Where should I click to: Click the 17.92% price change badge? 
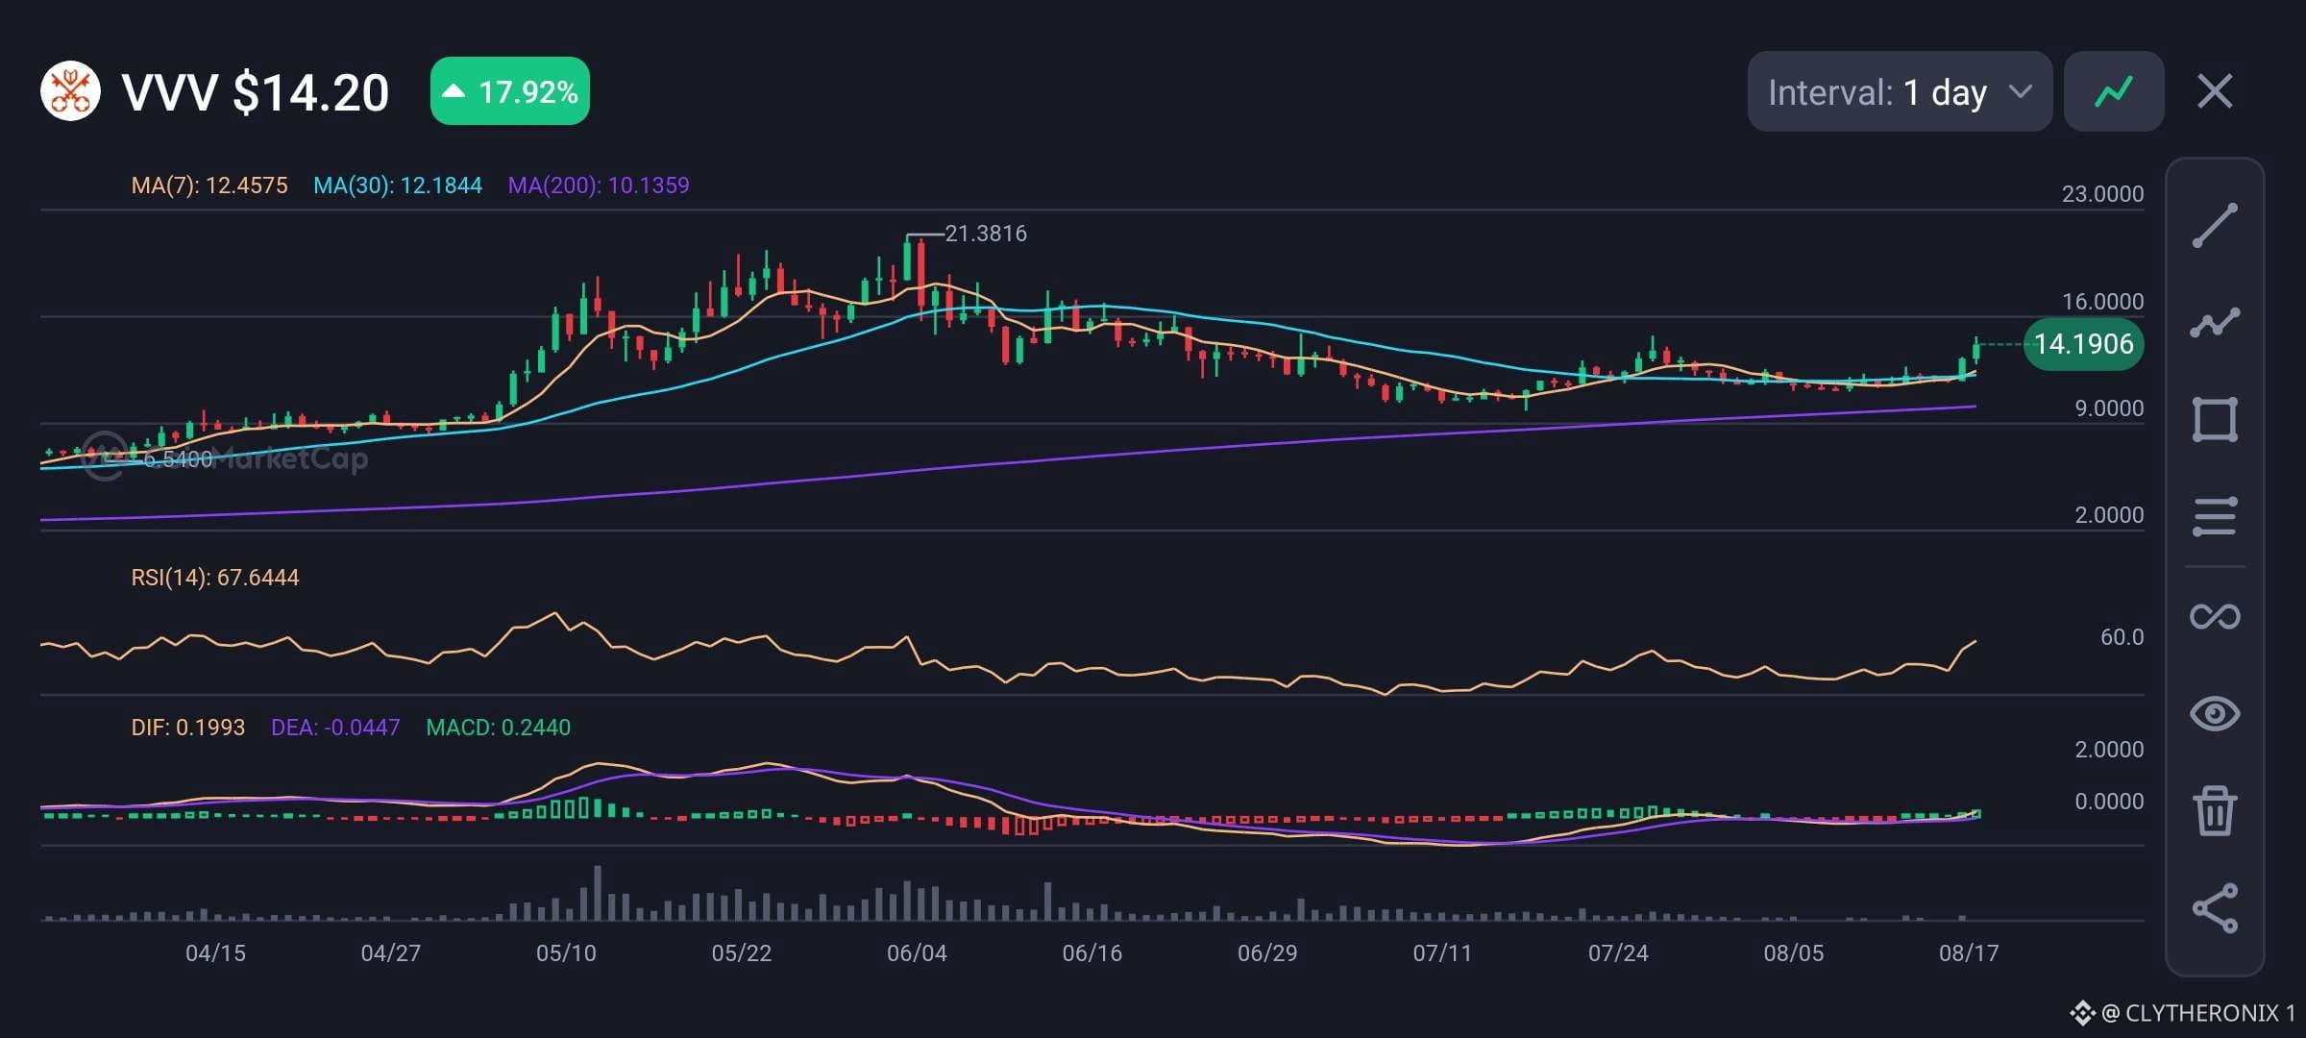point(510,91)
